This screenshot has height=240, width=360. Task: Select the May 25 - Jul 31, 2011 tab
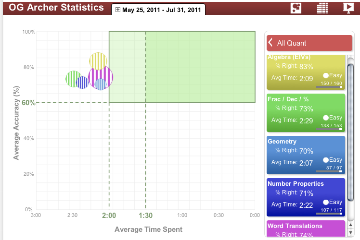coord(158,10)
